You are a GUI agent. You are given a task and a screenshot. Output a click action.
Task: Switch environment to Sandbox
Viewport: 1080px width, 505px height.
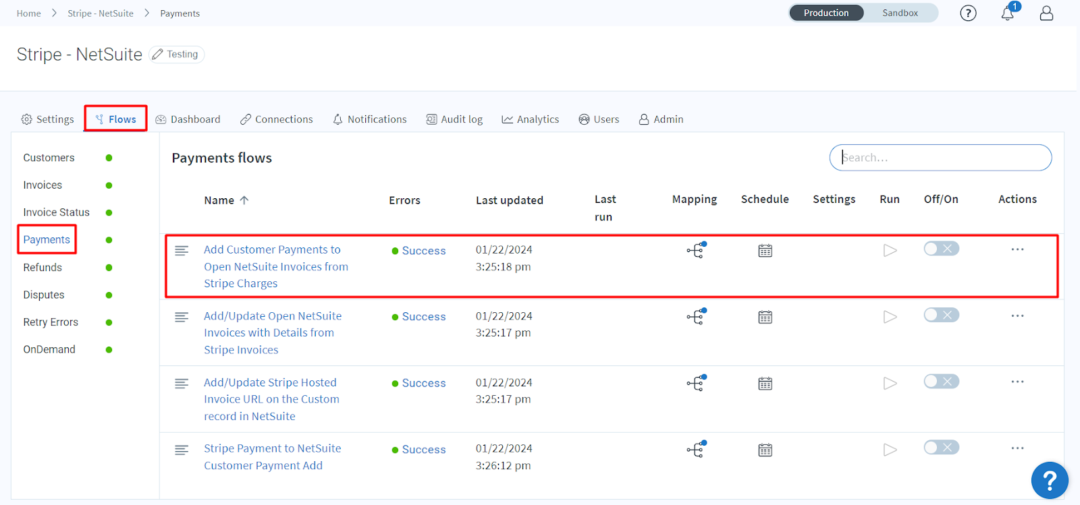(900, 13)
